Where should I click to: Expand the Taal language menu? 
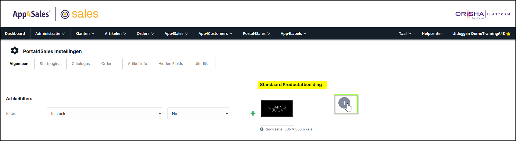click(x=405, y=34)
